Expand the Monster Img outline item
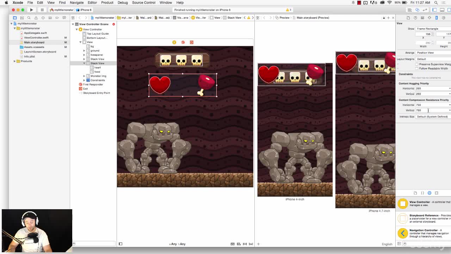 tap(84, 76)
